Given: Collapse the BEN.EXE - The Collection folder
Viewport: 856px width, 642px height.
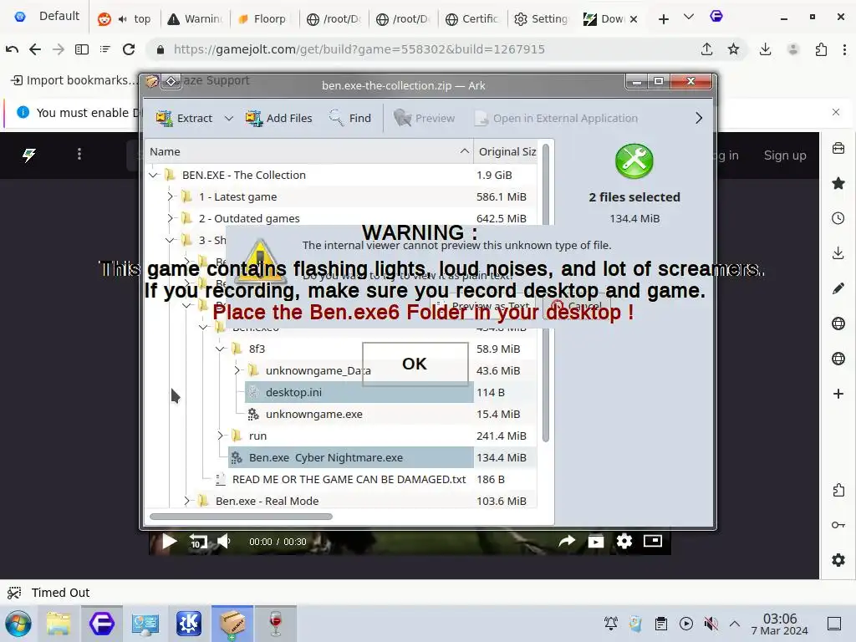Looking at the screenshot, I should (x=154, y=176).
